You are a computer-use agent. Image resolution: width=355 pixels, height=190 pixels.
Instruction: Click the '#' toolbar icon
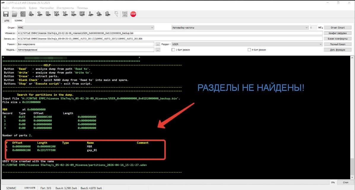click(108, 14)
